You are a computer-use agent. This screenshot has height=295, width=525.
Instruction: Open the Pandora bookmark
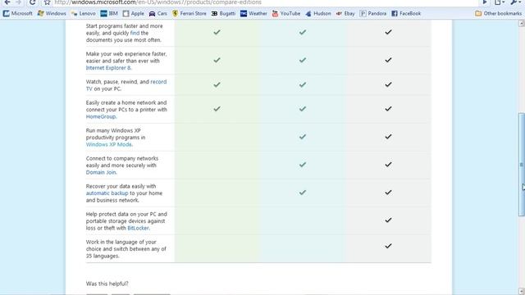click(x=373, y=13)
